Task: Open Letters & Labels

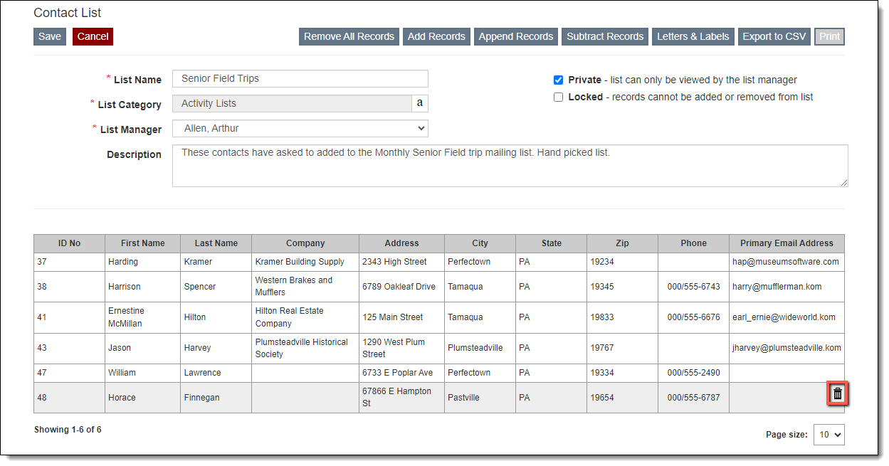Action: [x=693, y=37]
